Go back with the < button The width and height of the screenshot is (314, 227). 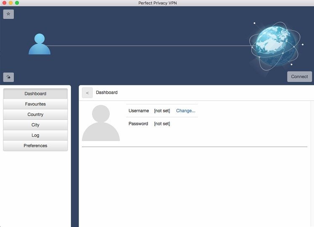point(87,93)
